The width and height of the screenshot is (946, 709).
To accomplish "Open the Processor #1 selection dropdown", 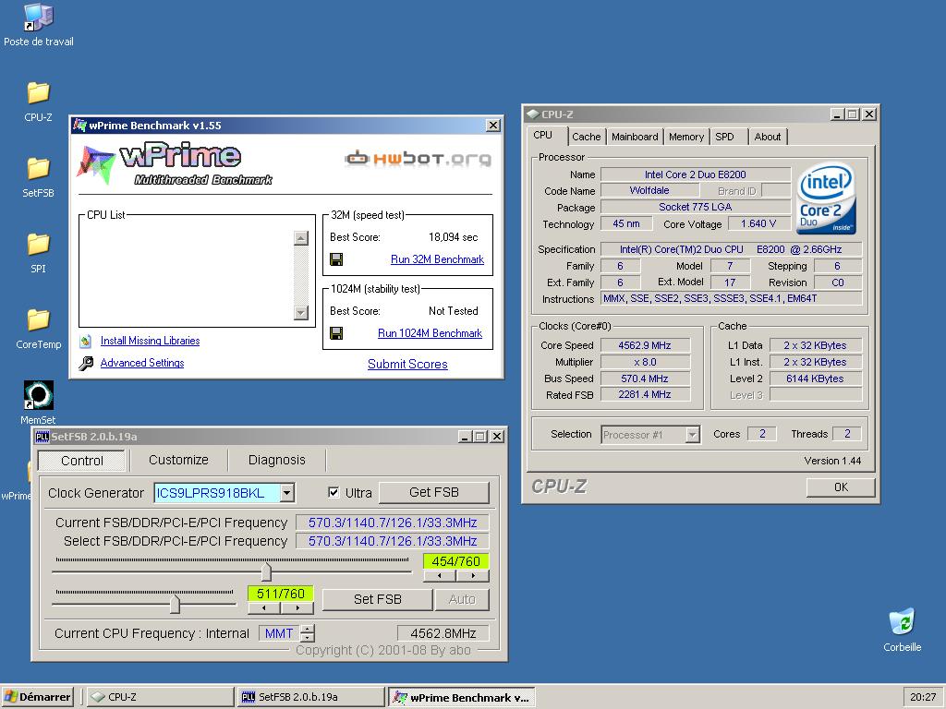I will click(x=693, y=434).
